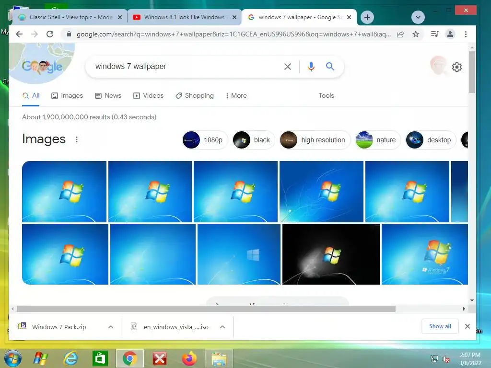The width and height of the screenshot is (491, 368).
Task: Open thumbnail with flat white Windows logo
Action: click(239, 254)
